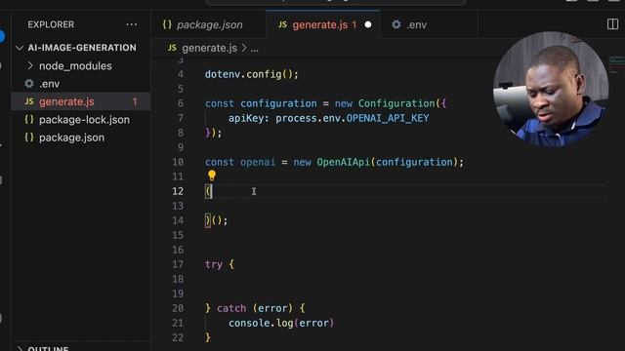
Task: Click the JS icon of generate.js in explorer
Action: 29,101
